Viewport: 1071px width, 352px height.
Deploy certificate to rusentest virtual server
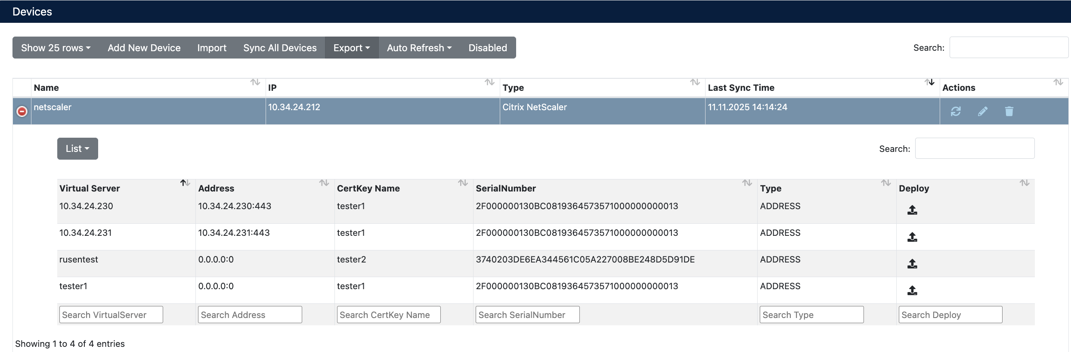[x=912, y=264]
